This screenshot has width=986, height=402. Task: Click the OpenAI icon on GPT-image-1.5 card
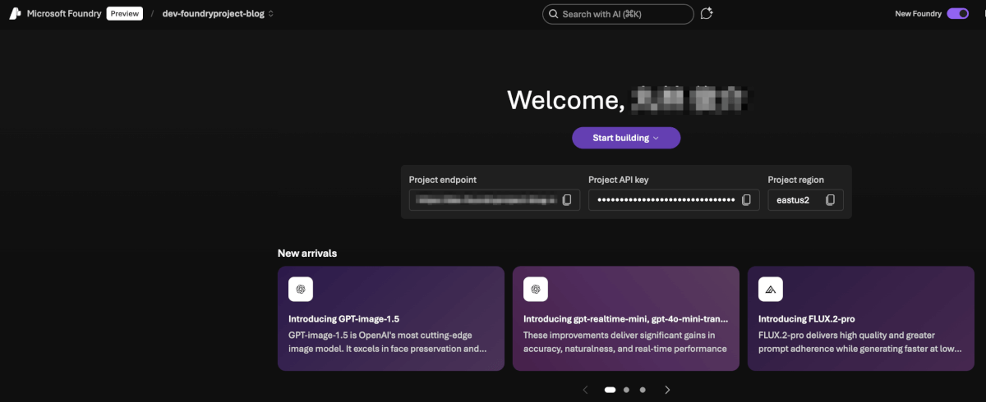click(x=301, y=289)
